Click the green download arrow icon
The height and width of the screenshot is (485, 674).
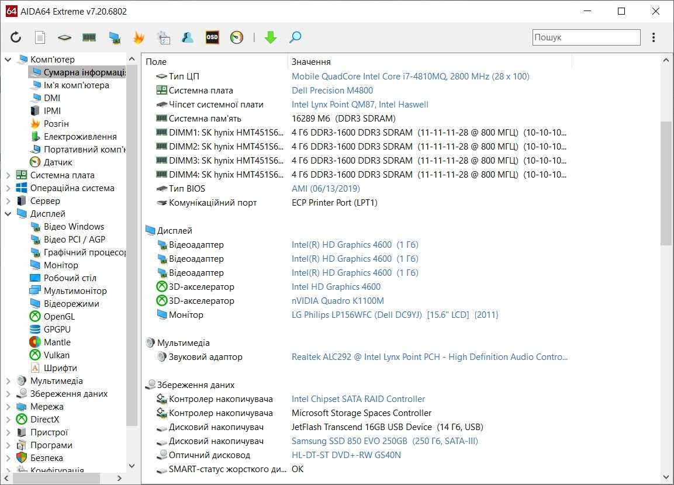(271, 37)
